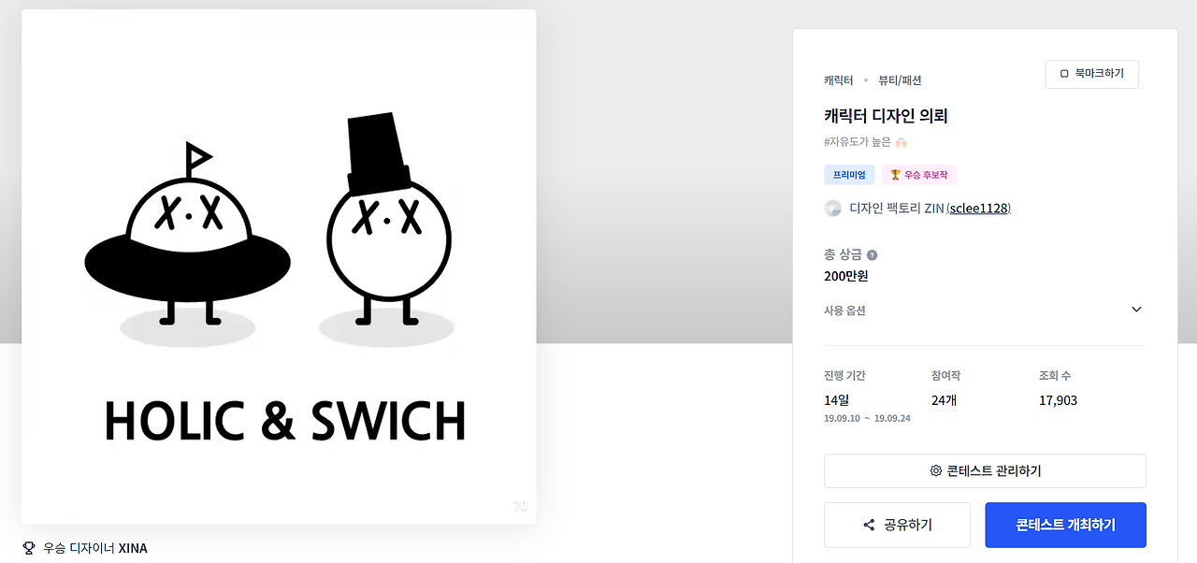Select the 캐릭터 category breadcrumb

[x=839, y=80]
